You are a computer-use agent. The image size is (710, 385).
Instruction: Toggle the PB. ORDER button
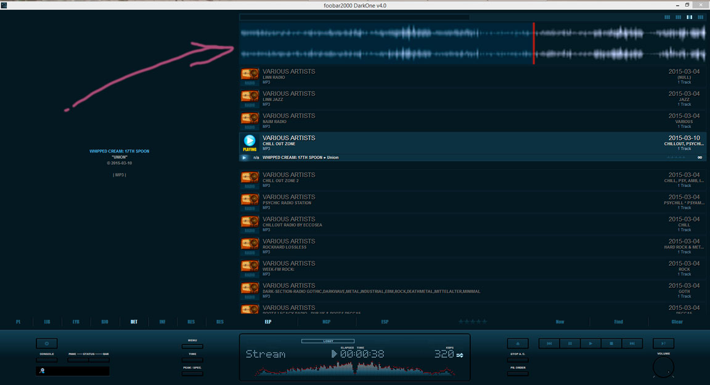(x=518, y=373)
